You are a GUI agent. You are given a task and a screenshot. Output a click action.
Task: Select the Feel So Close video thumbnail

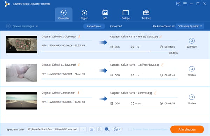click(22, 45)
